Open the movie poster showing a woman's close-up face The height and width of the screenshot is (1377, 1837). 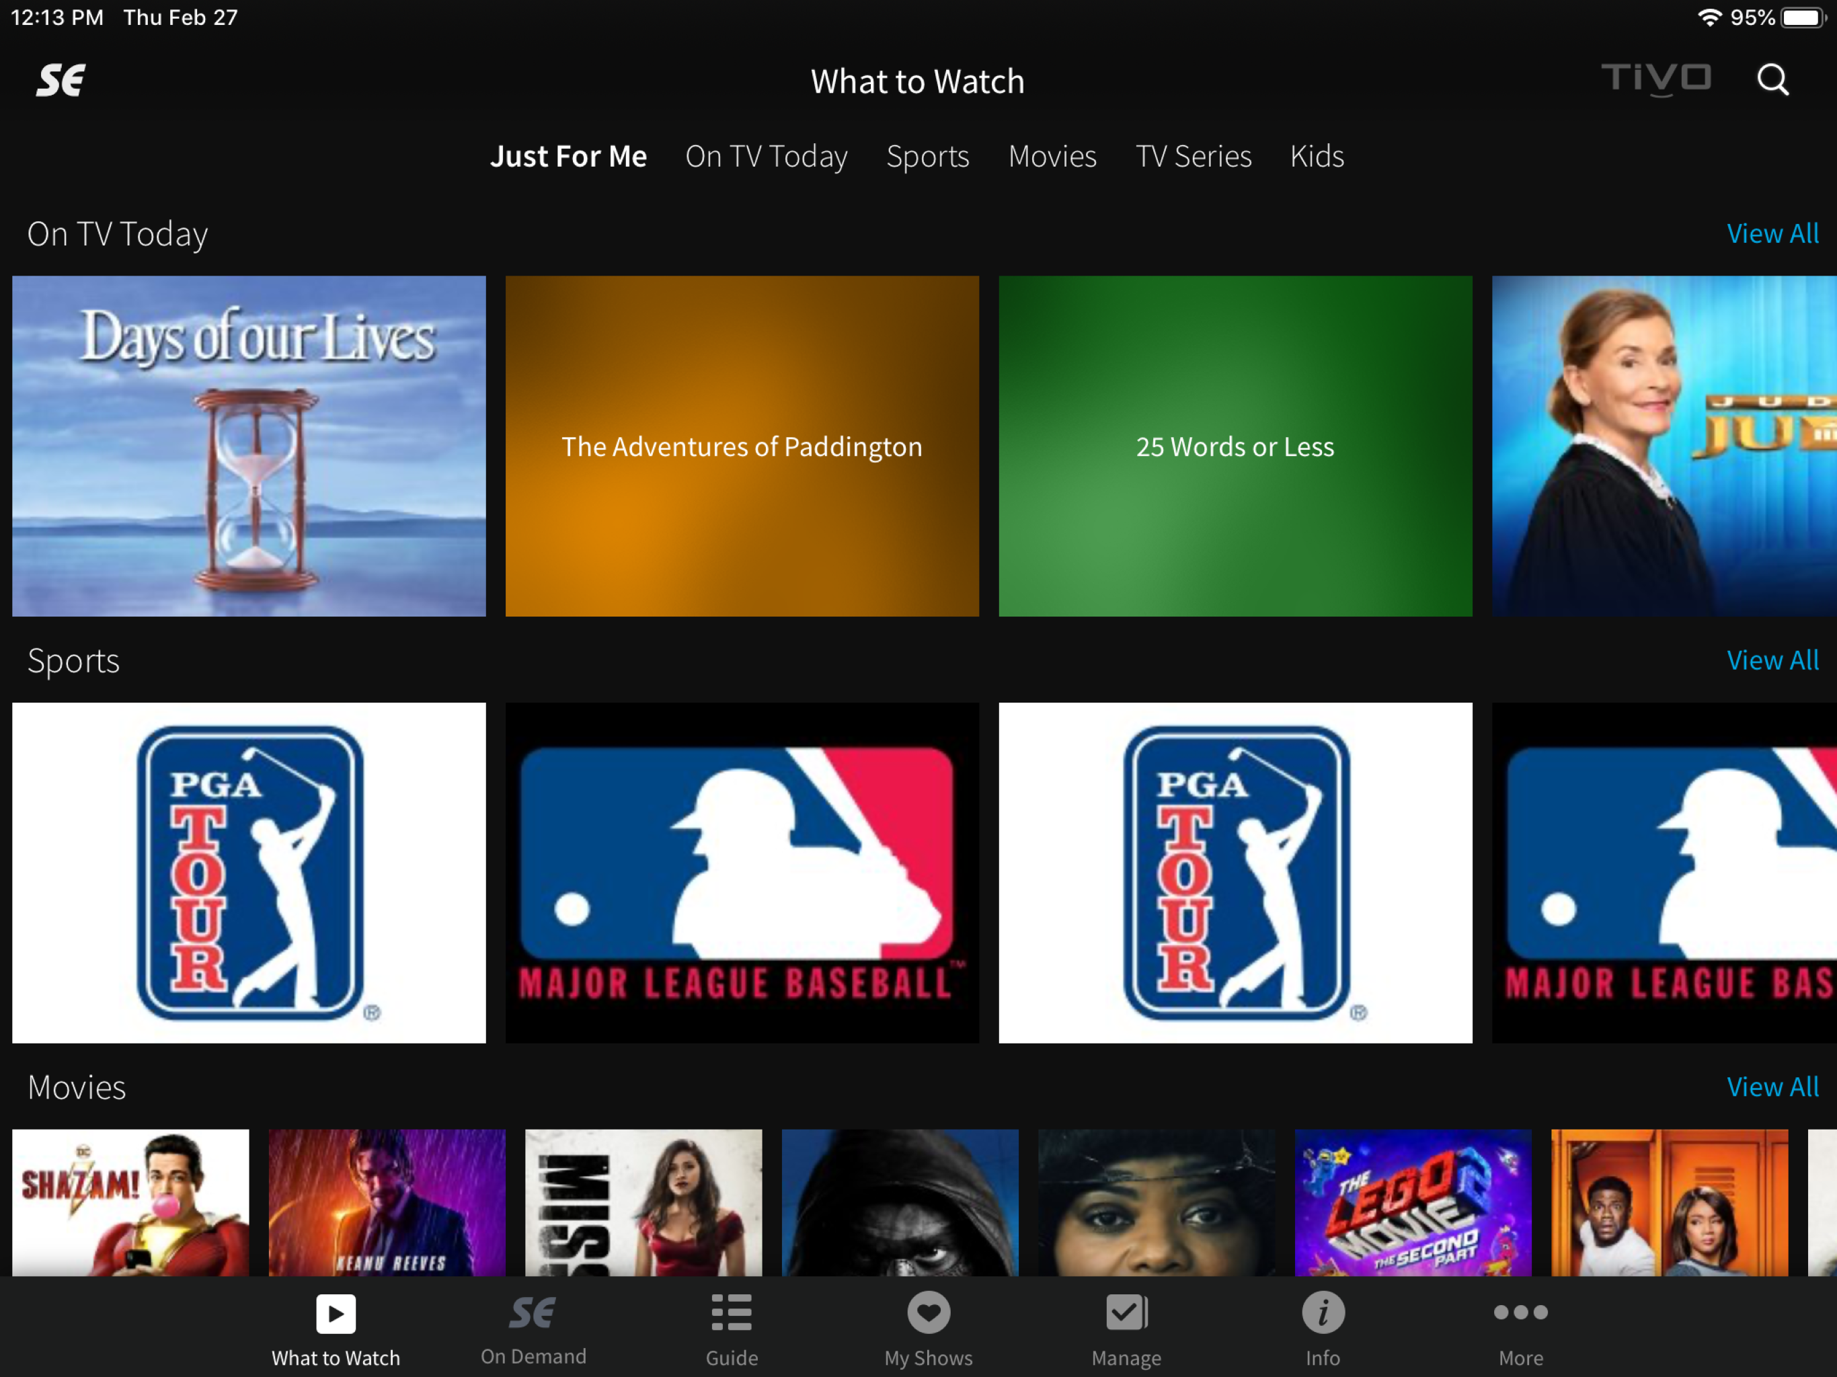tap(1157, 1203)
